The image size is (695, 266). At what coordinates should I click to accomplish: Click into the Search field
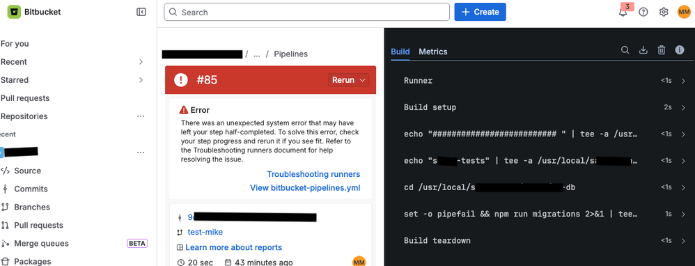(306, 12)
